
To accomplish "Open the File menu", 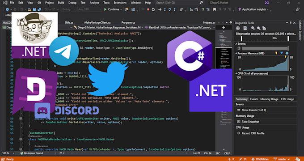I will point(12,3).
